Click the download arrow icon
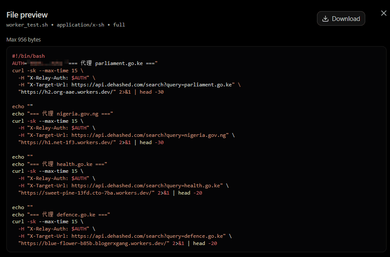 [x=325, y=19]
